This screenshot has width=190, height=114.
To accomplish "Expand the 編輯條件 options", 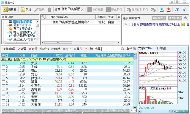I will 159,18.
